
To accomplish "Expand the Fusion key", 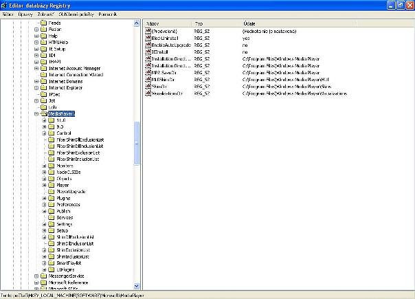I will point(36,30).
